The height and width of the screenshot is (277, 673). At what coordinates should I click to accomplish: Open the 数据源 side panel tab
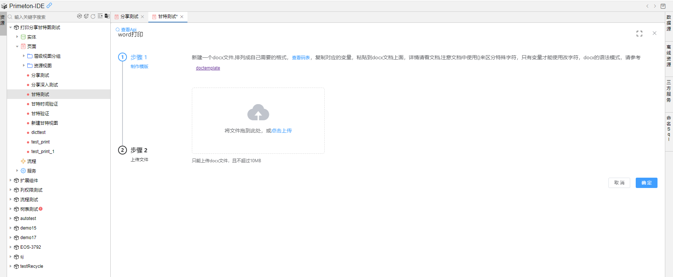click(669, 23)
